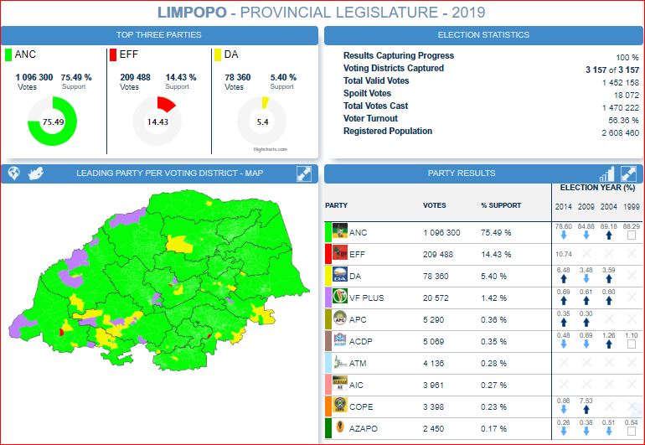The width and height of the screenshot is (645, 445).
Task: Click the 2014 election year column header
Action: [x=564, y=207]
